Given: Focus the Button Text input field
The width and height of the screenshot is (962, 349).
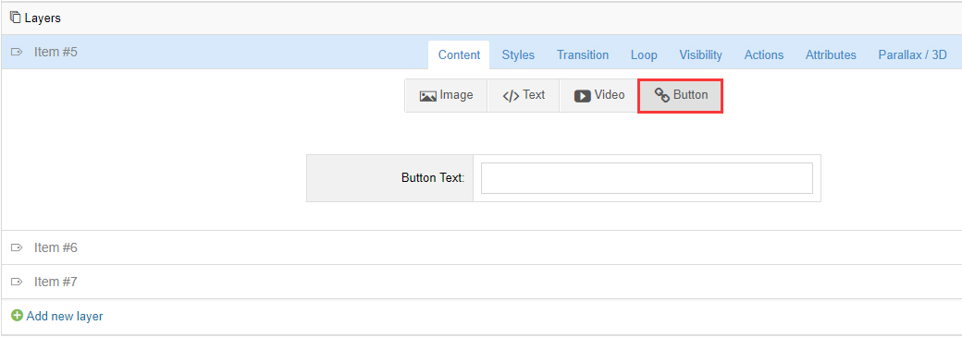Looking at the screenshot, I should point(647,178).
